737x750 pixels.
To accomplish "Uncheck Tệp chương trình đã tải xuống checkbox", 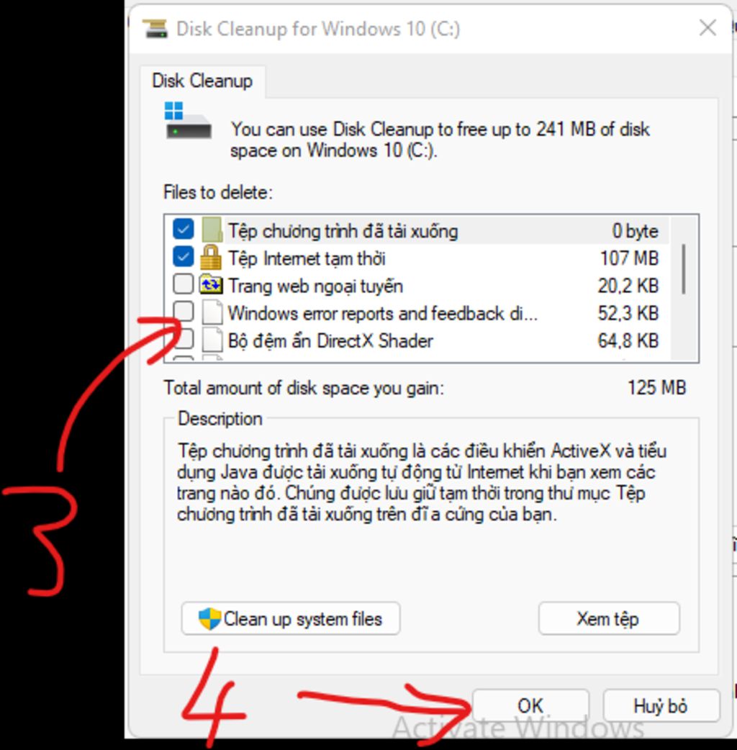I will point(184,229).
